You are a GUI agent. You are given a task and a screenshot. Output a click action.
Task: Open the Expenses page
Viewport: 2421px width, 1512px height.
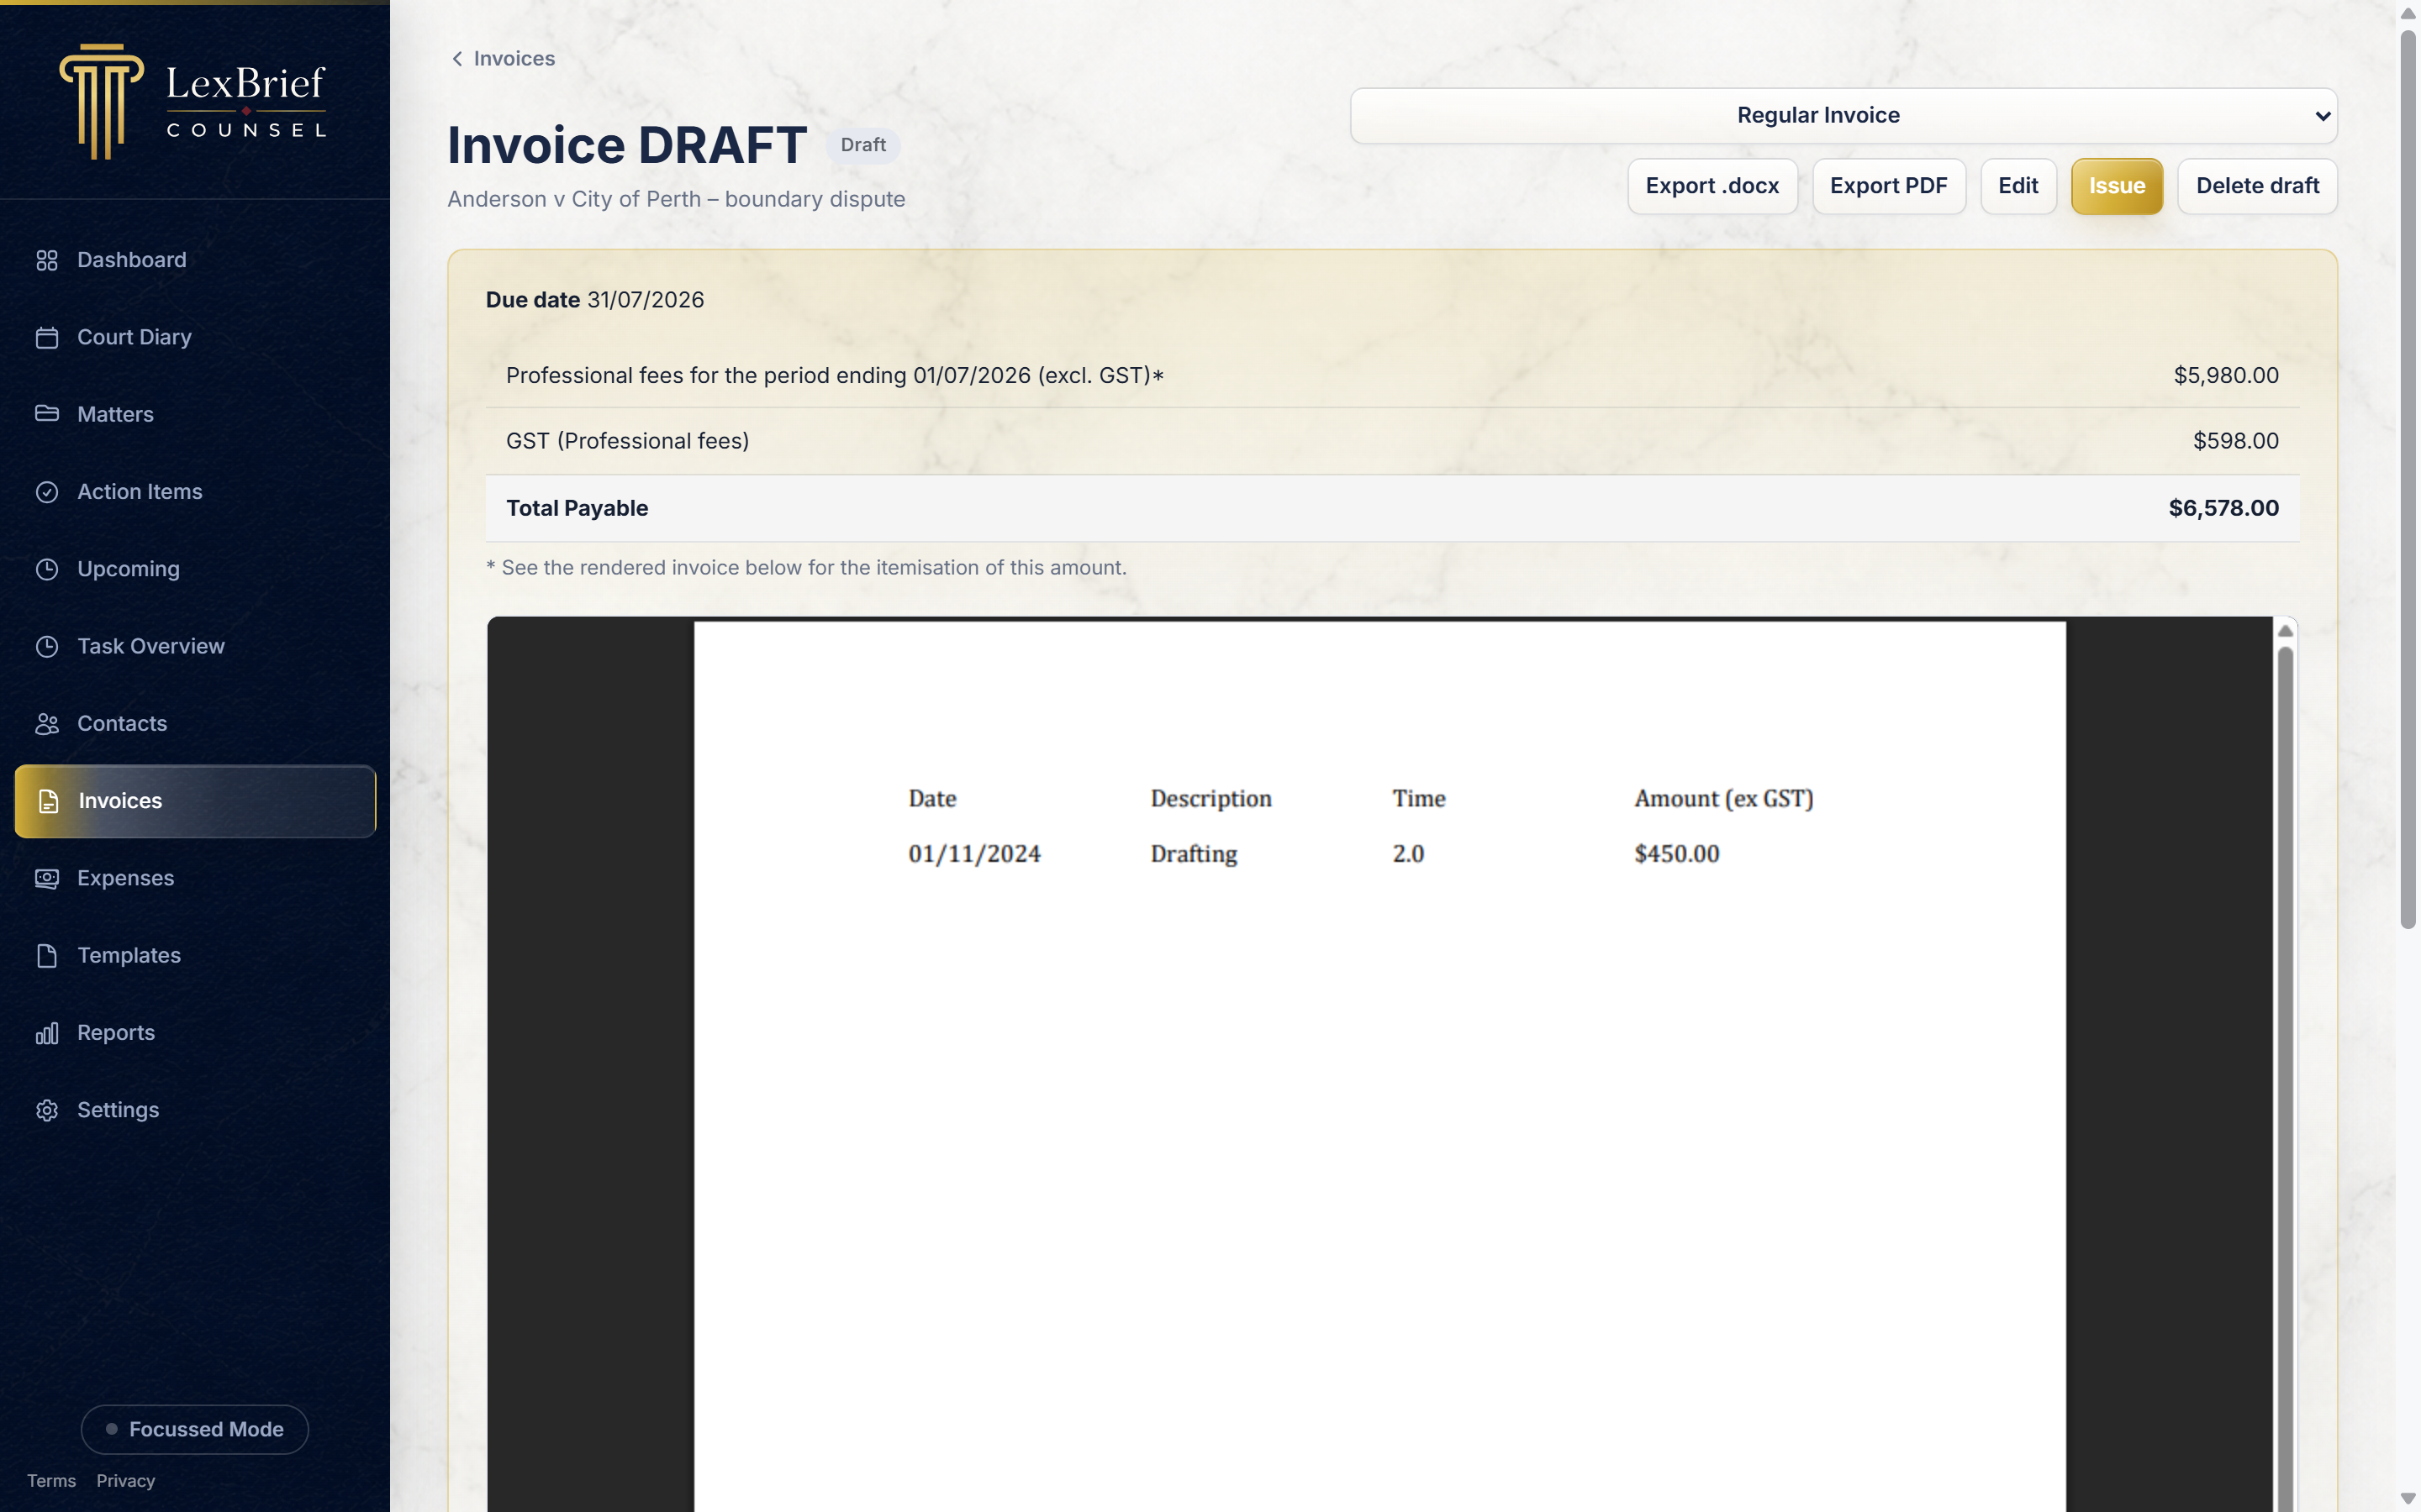[195, 878]
